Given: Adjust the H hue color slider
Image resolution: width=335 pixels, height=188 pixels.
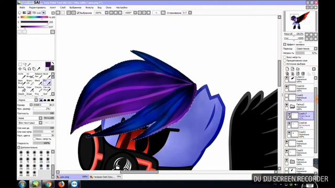Looking at the screenshot, I should tap(35, 17).
